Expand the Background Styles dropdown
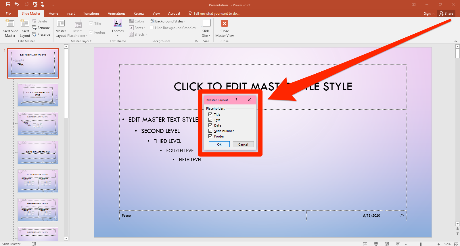The width and height of the screenshot is (460, 246). click(168, 21)
